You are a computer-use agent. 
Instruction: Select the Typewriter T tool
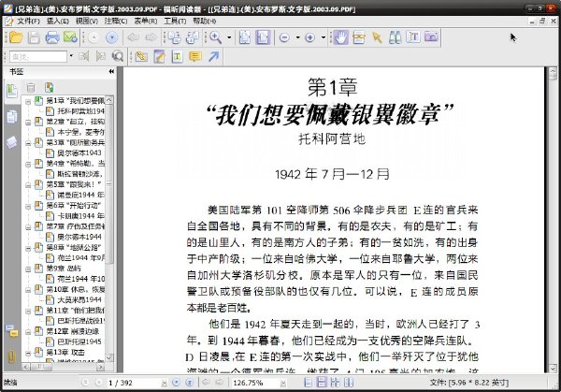[177, 56]
